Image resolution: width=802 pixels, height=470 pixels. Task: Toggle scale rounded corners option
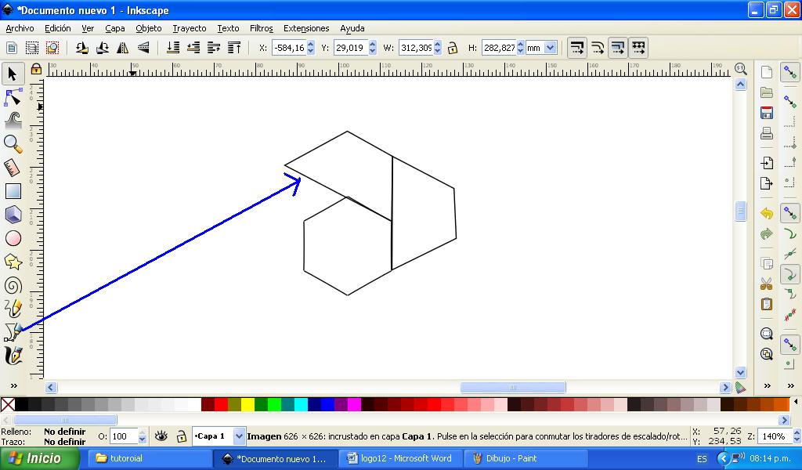598,48
